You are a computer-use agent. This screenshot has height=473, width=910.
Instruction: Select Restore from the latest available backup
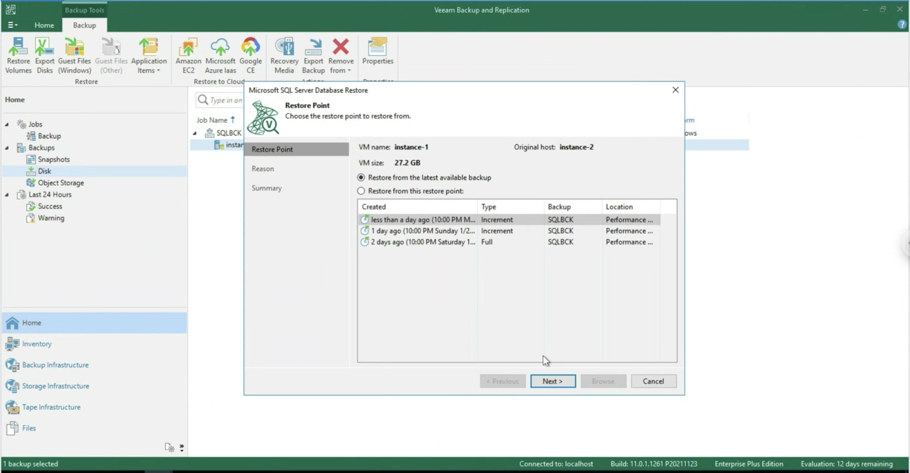click(x=424, y=178)
